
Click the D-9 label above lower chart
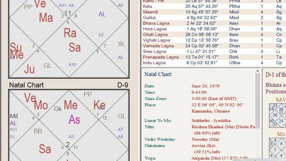(123, 85)
